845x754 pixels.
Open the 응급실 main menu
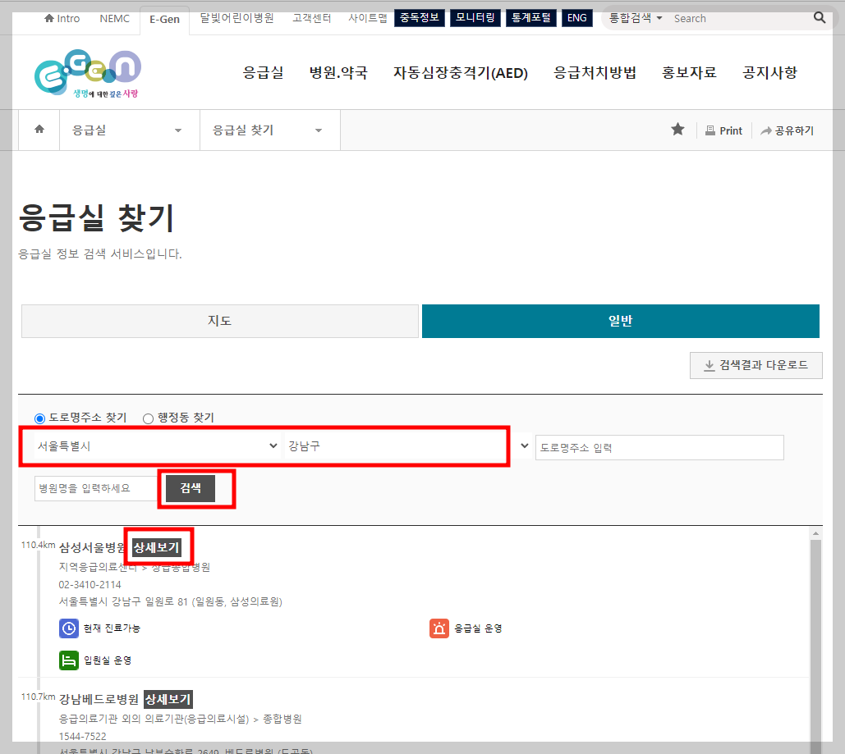coord(263,72)
